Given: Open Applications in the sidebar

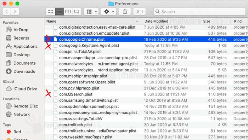Looking at the screenshot, I should click(26, 46).
